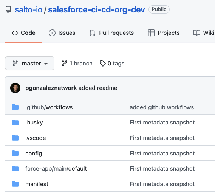View the 0 tags link
Viewport: 215px width, 194px height.
[x=112, y=64]
